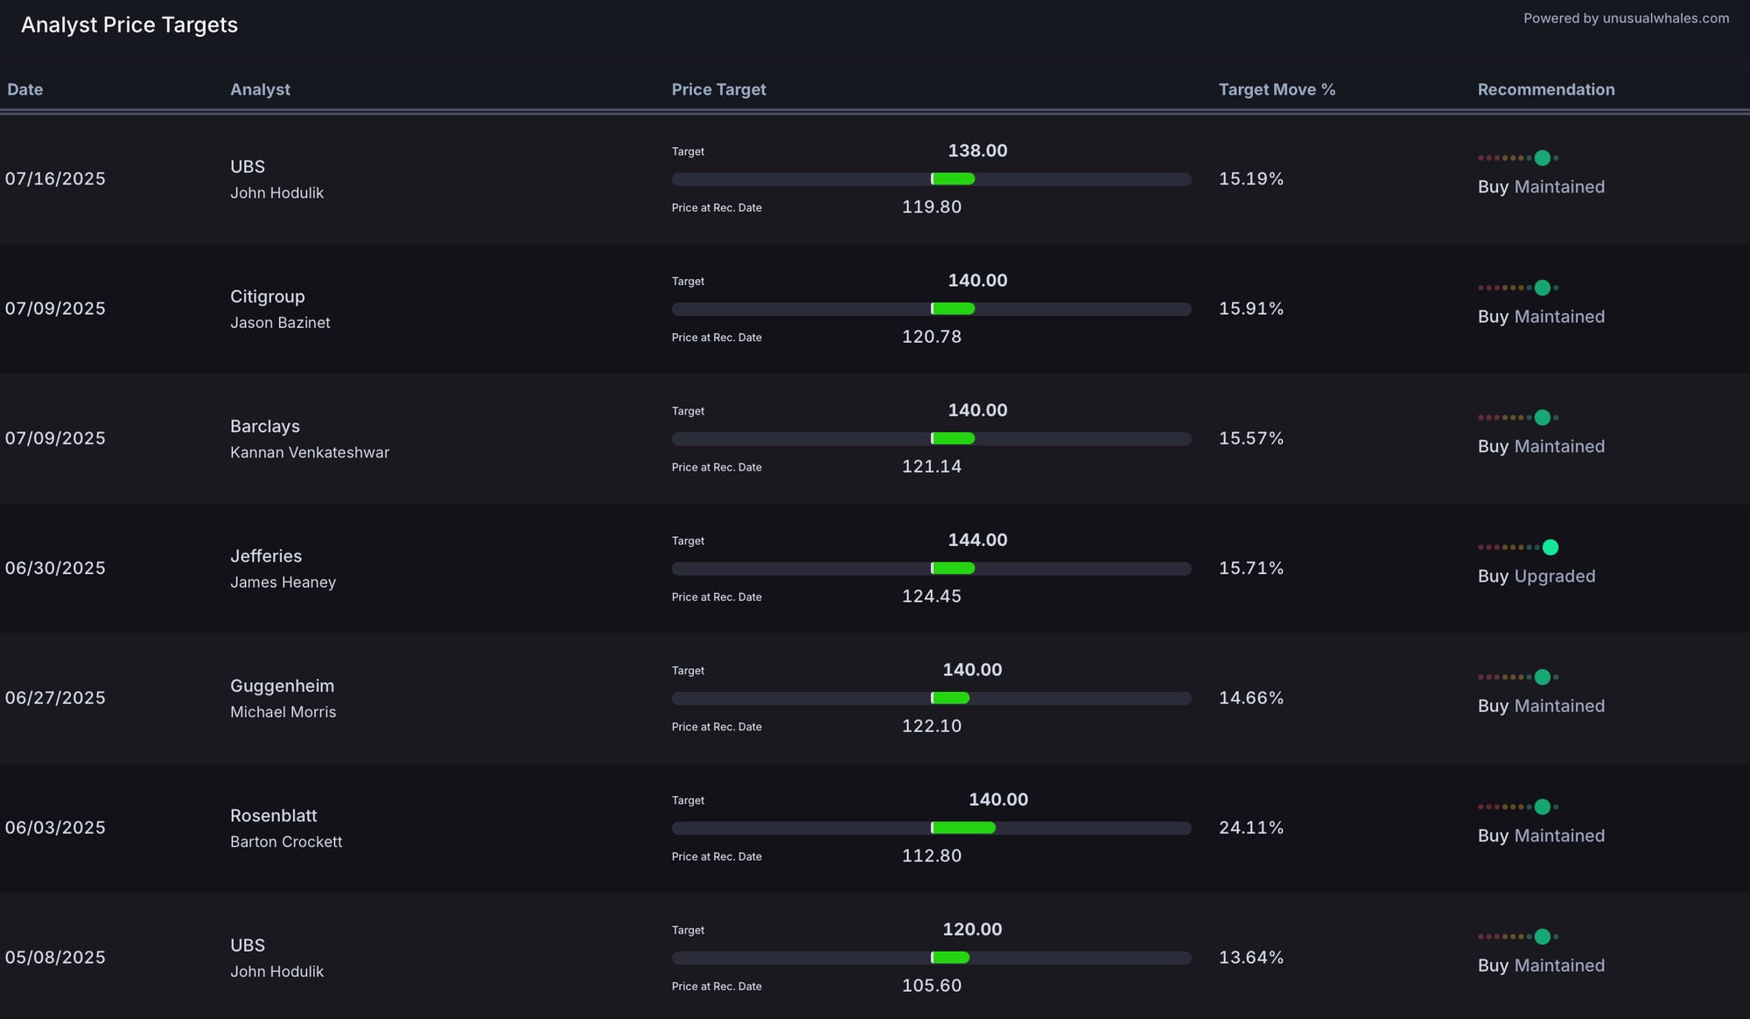Click the Rosenblatt firm name
Viewport: 1750px width, 1019px height.
coord(274,815)
